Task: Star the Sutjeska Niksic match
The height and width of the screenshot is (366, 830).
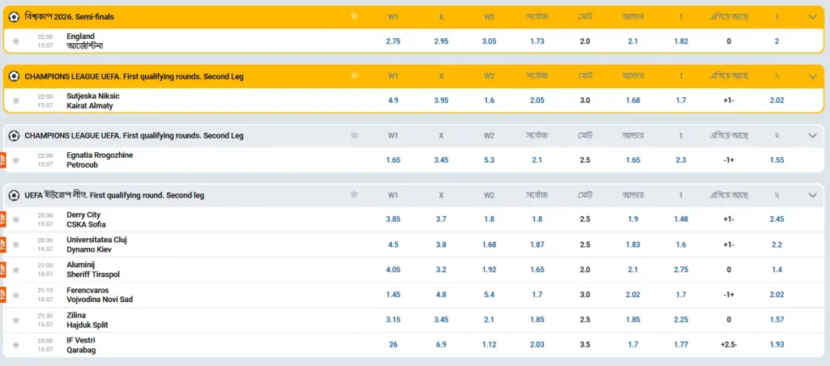Action: 16,100
